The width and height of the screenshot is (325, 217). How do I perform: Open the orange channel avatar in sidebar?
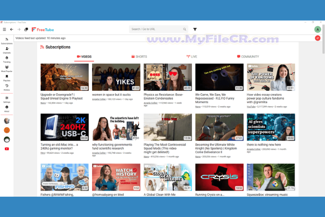click(x=7, y=130)
